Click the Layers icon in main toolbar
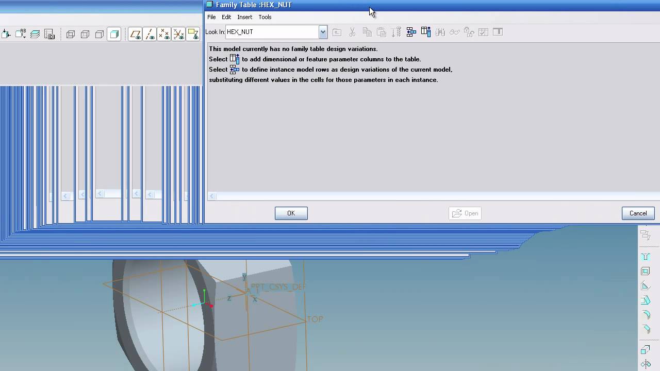660x371 pixels. click(35, 34)
